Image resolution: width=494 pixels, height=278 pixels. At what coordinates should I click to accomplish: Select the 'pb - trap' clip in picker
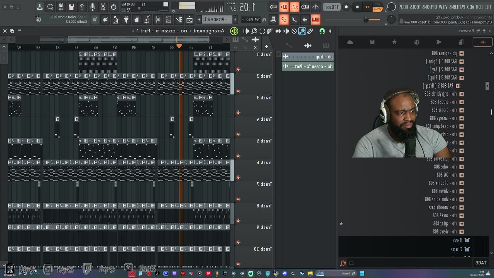pos(308,57)
